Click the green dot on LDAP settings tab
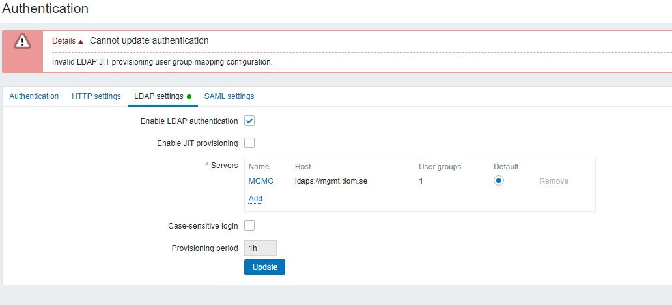 [x=189, y=96]
